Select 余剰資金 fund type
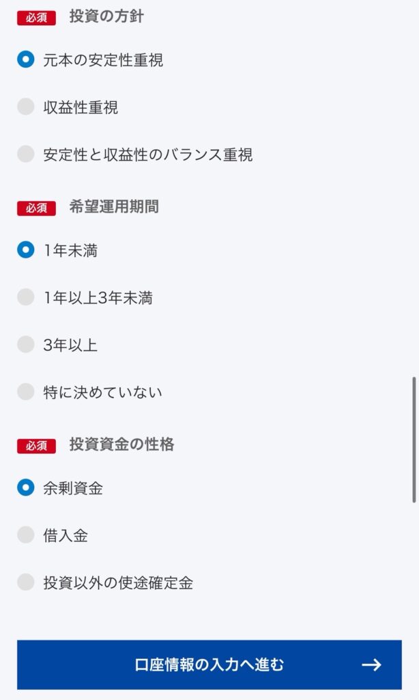The height and width of the screenshot is (700, 419). tap(25, 488)
